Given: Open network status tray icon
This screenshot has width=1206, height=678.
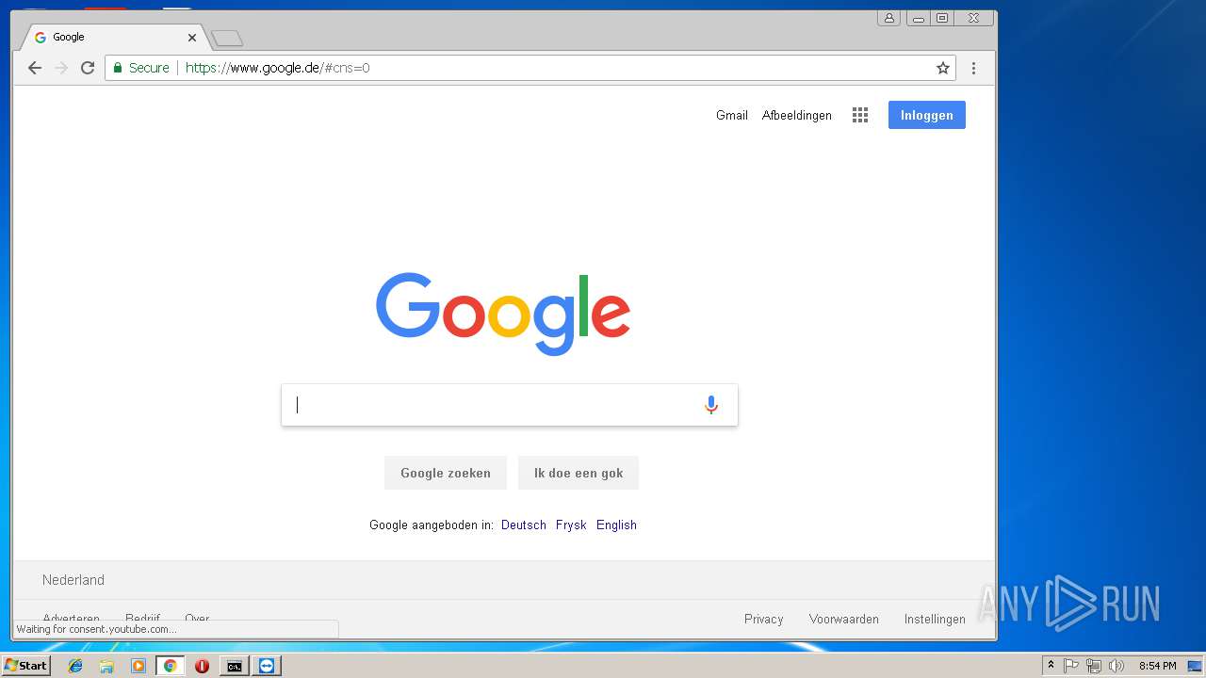Looking at the screenshot, I should tap(1094, 666).
